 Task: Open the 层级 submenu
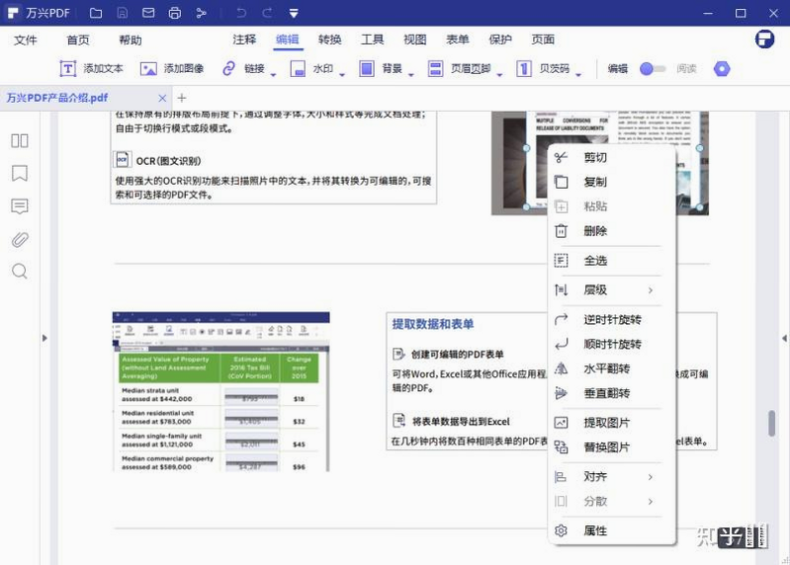(x=612, y=290)
